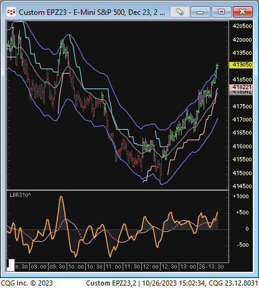Click the 416000 price axis value

tap(242, 146)
